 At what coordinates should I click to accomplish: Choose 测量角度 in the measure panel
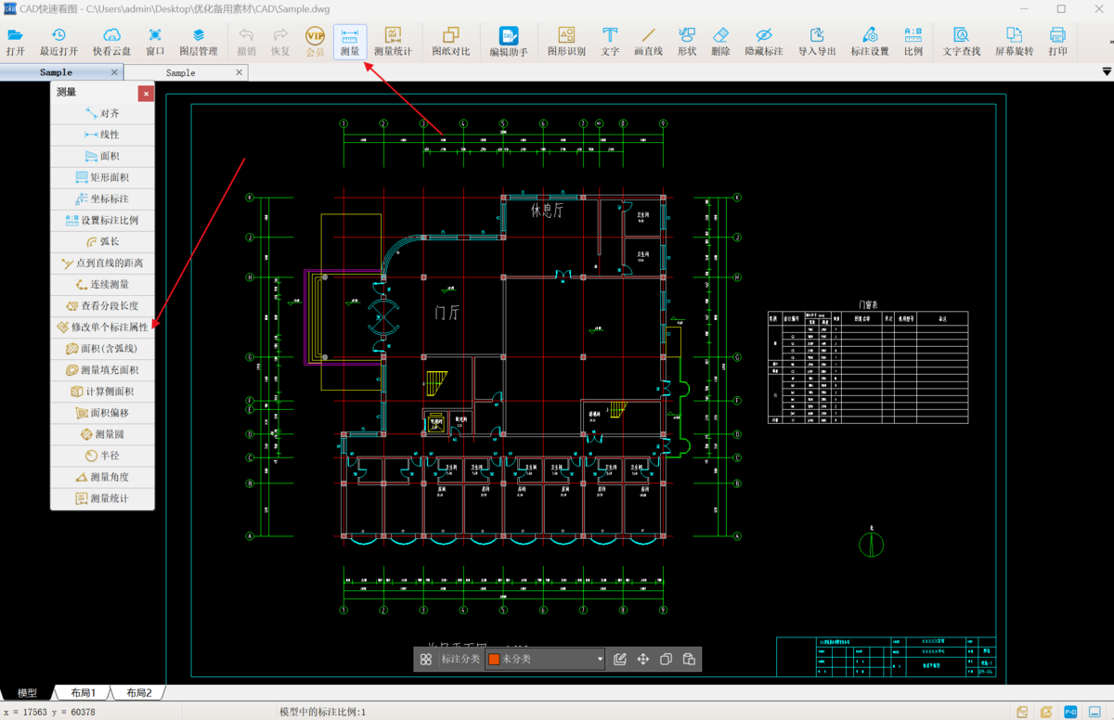[x=102, y=477]
